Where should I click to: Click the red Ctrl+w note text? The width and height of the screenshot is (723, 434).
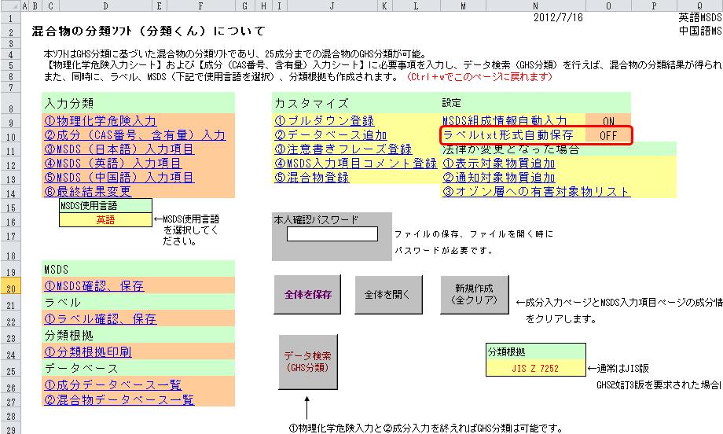point(479,76)
